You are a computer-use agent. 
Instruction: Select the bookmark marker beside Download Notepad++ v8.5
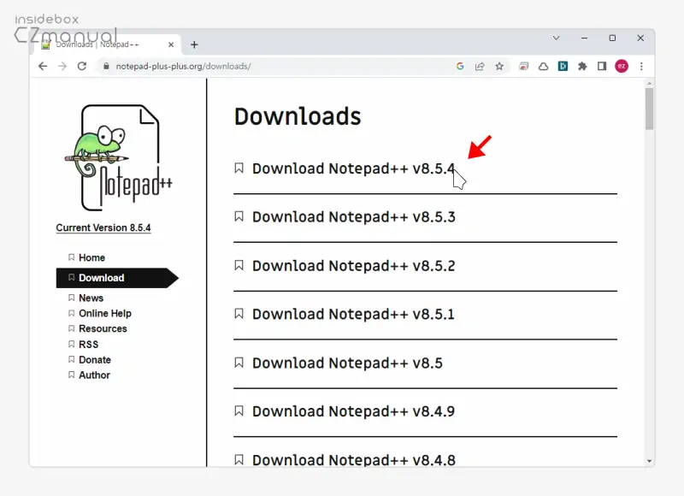tap(239, 363)
